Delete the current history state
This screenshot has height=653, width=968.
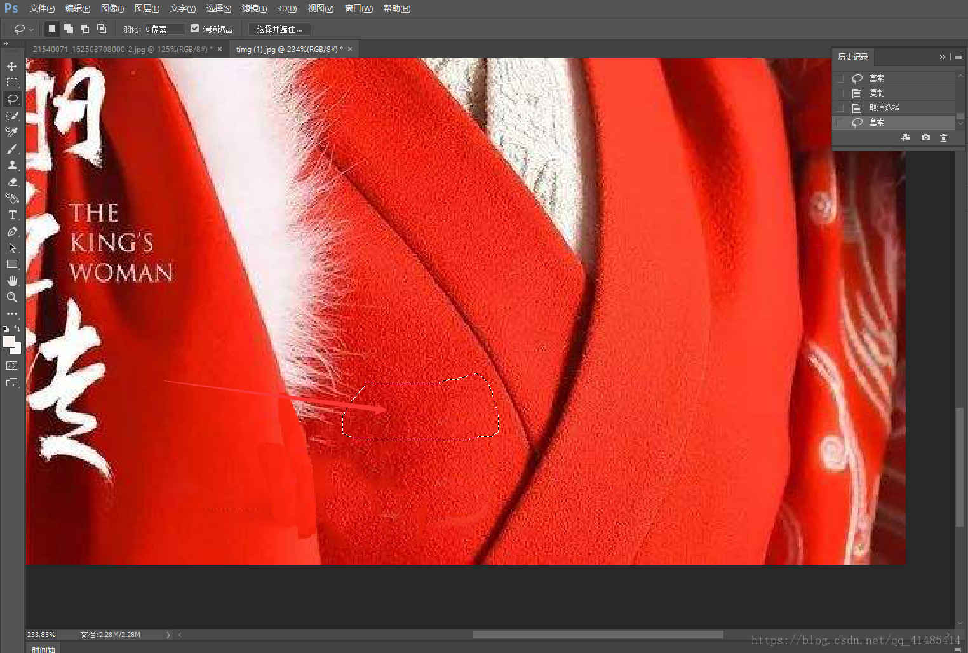(x=943, y=138)
